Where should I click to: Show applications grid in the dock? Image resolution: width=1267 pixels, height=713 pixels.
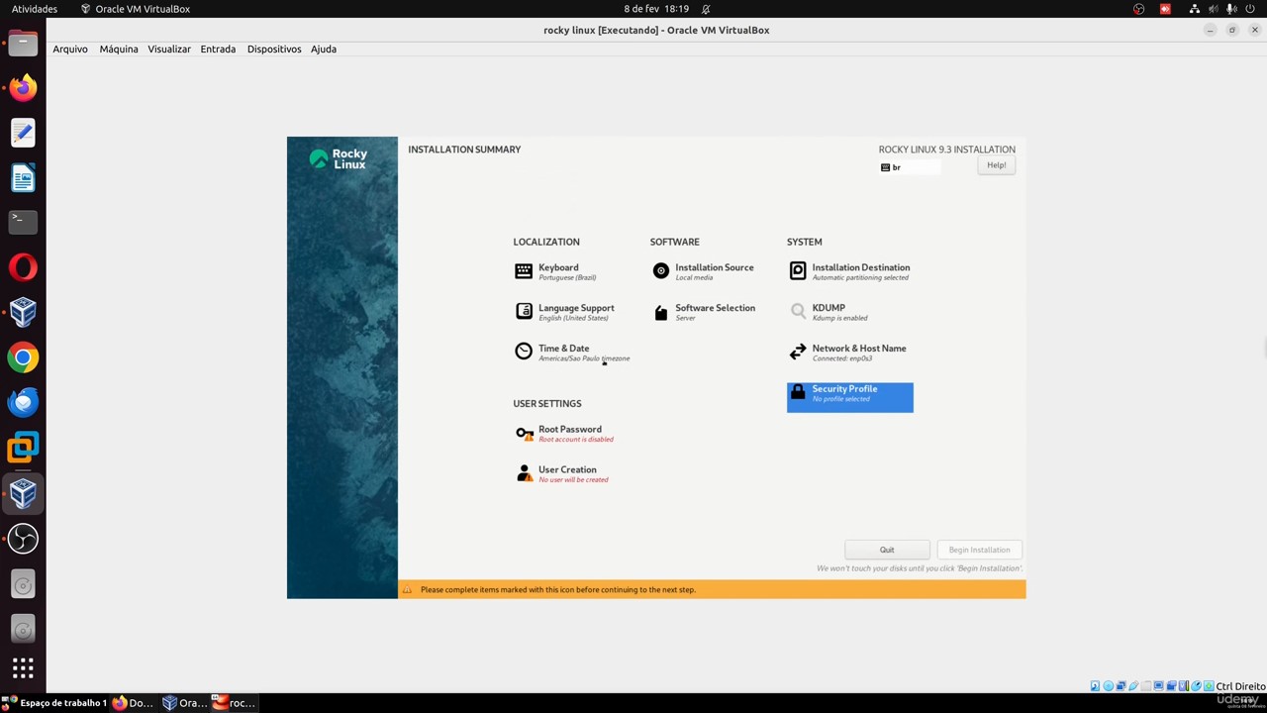[x=23, y=667]
